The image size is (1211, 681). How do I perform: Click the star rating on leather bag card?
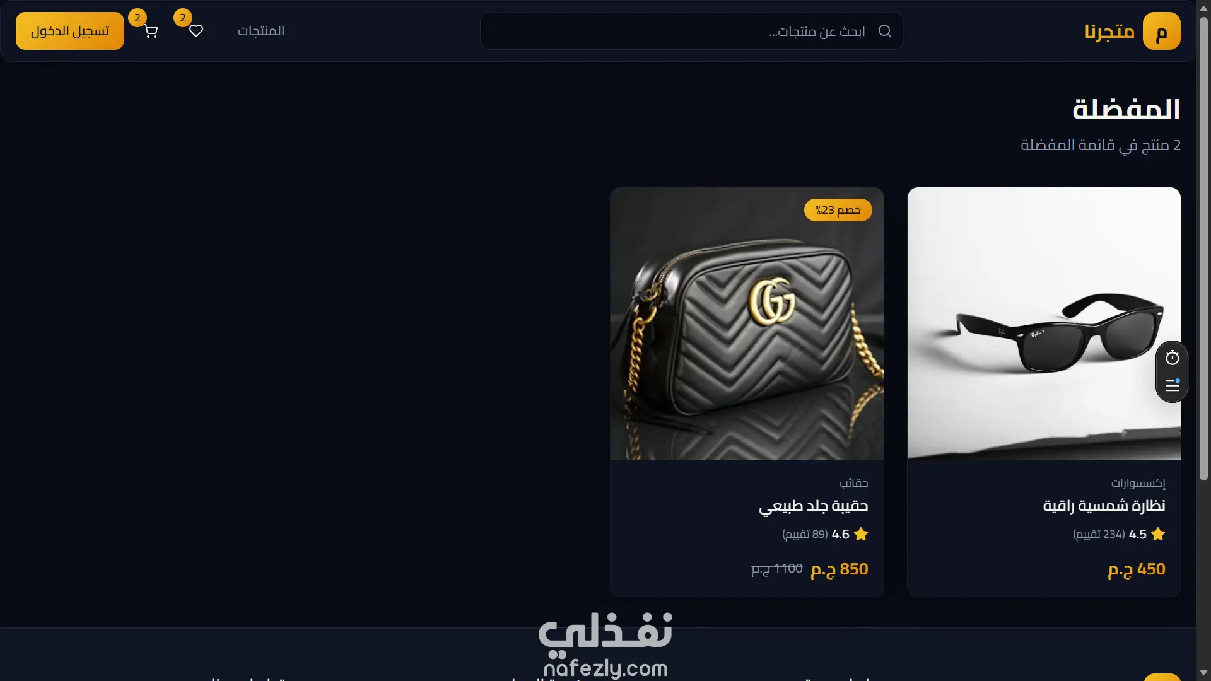[861, 534]
